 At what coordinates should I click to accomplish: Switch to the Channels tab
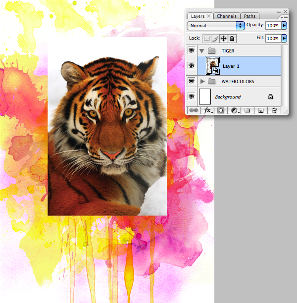click(x=227, y=16)
